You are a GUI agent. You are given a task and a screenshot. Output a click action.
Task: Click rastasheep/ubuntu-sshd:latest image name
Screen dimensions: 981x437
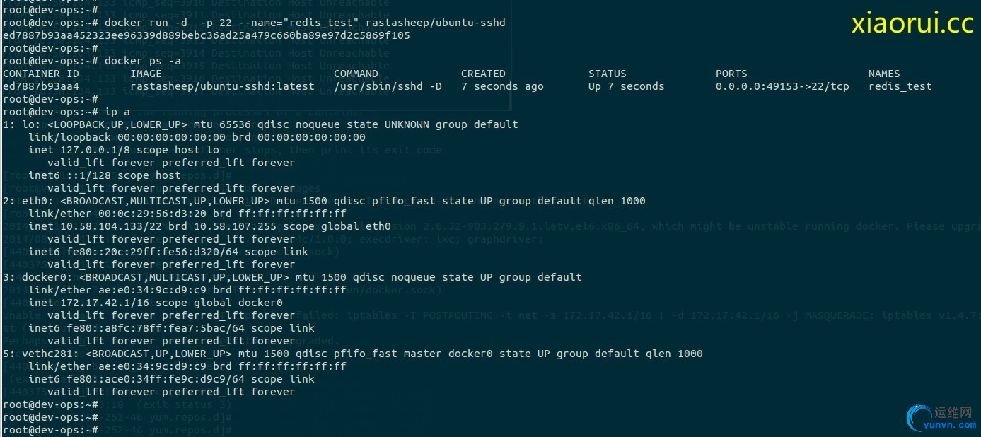[x=222, y=86]
